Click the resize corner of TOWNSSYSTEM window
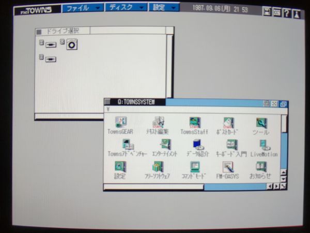Image resolution: width=310 pixels, height=233 pixels. click(x=283, y=186)
